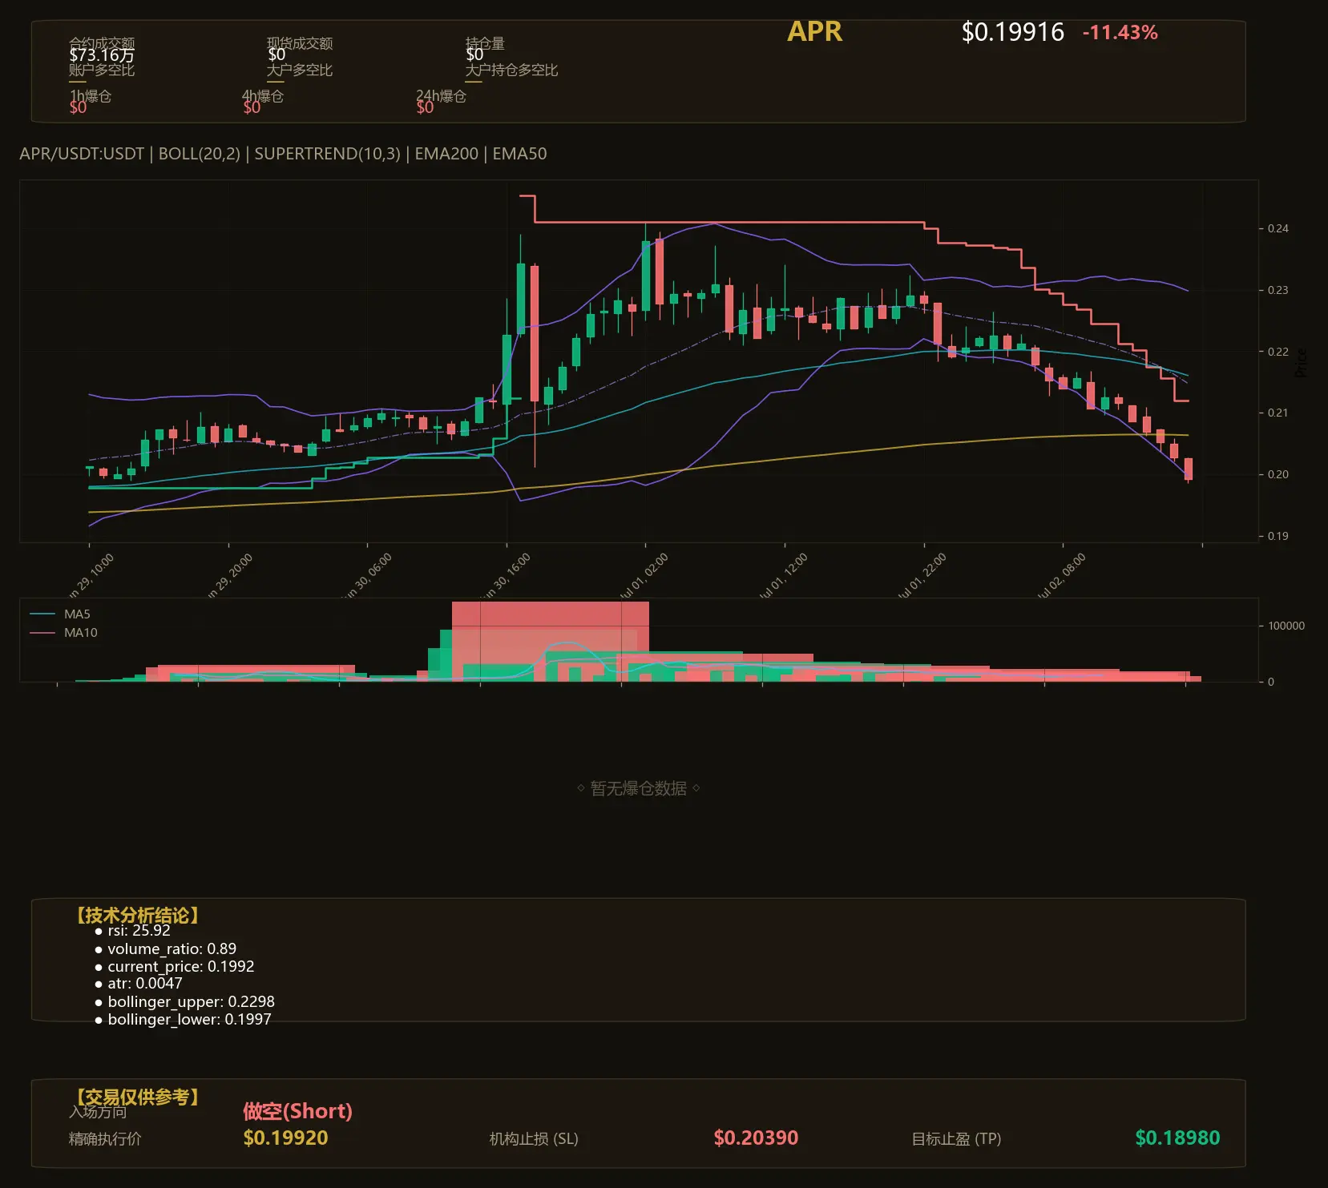The height and width of the screenshot is (1188, 1328).
Task: Select the 现货成交额 label
Action: pos(300,43)
